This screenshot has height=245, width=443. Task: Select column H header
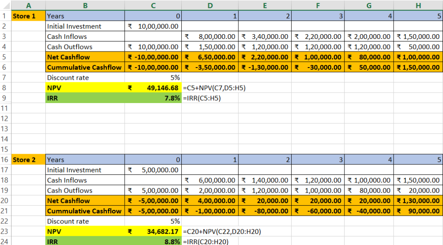pos(418,6)
